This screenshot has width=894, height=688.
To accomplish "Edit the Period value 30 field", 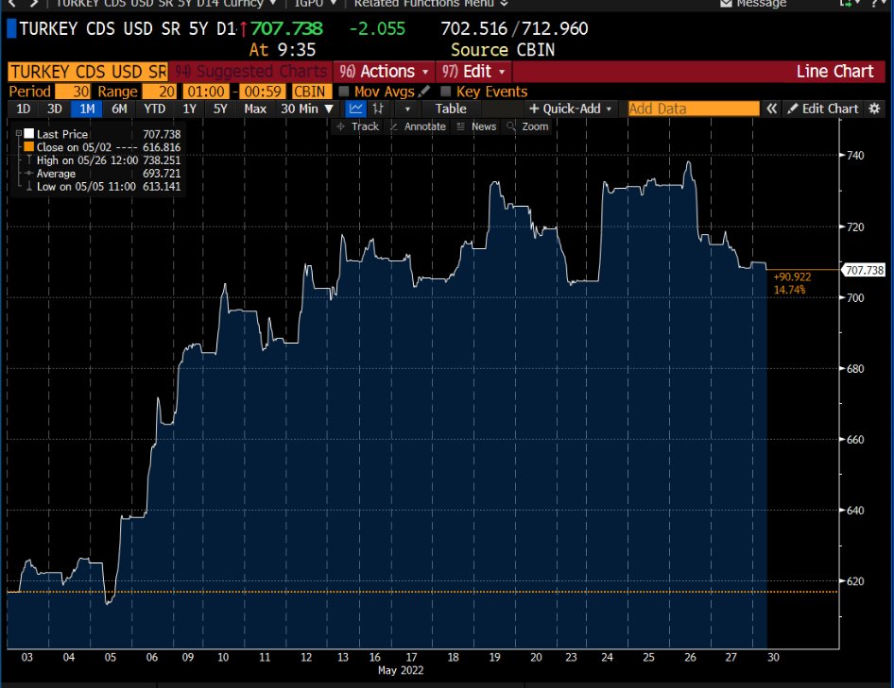I will pyautogui.click(x=73, y=92).
